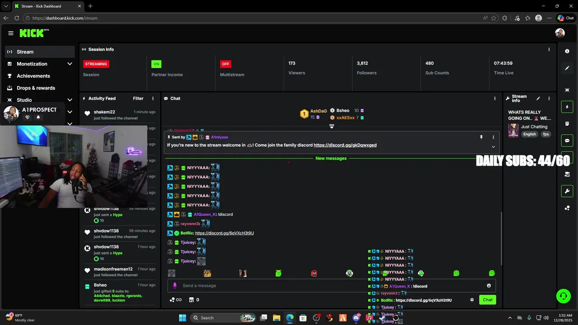
Task: Open File Explorer from the taskbar
Action: tap(276, 318)
